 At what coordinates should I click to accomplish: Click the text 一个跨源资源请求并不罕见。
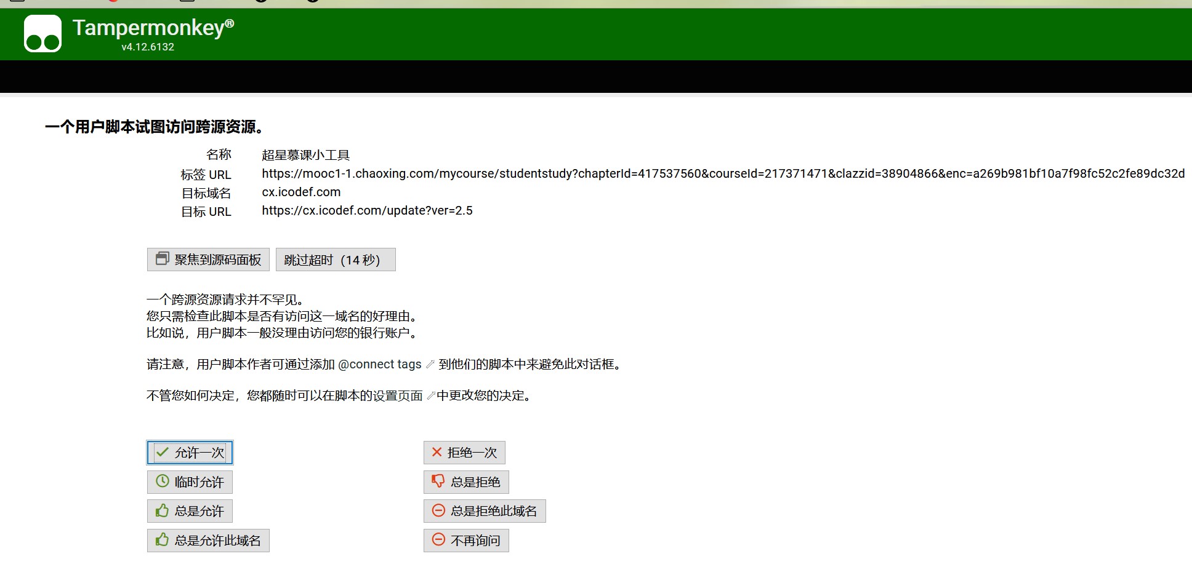[x=225, y=300]
